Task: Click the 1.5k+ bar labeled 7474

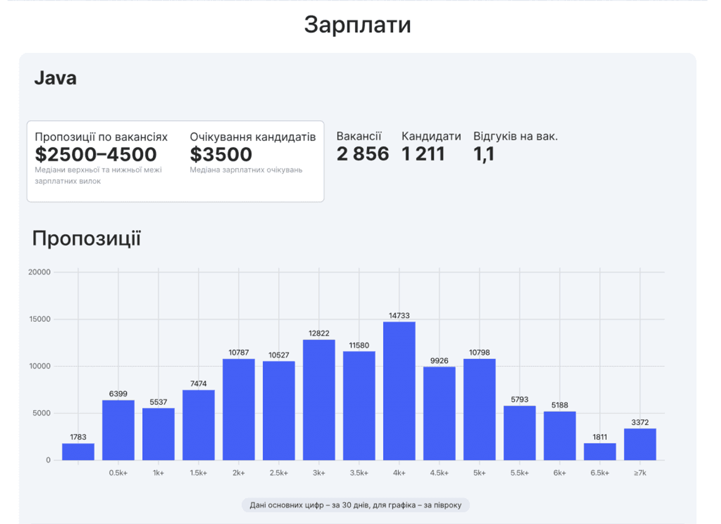Action: [198, 425]
